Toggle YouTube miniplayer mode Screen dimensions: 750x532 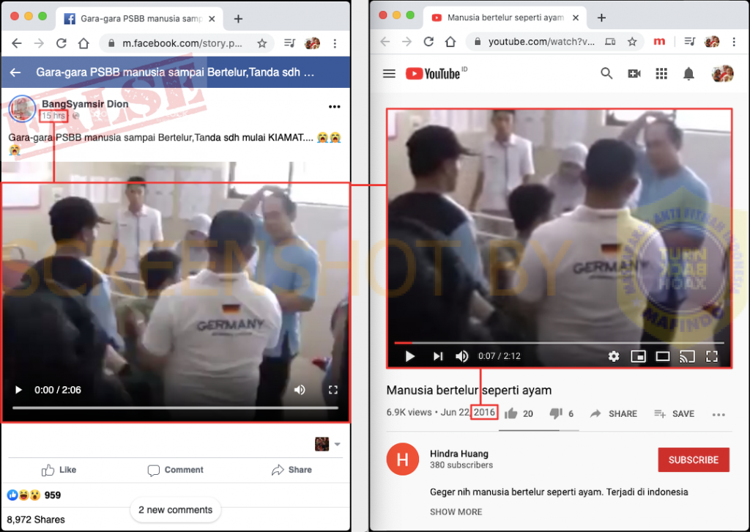638,356
